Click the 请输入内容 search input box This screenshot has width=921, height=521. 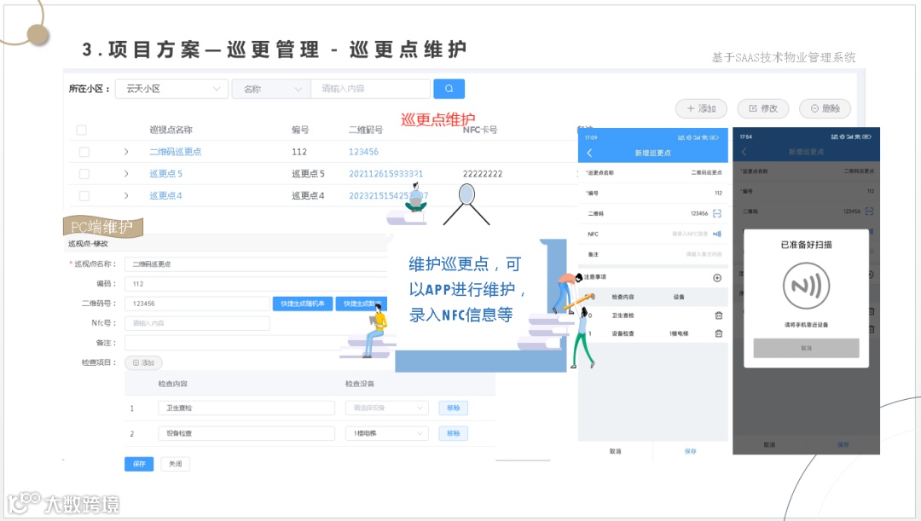(x=370, y=89)
